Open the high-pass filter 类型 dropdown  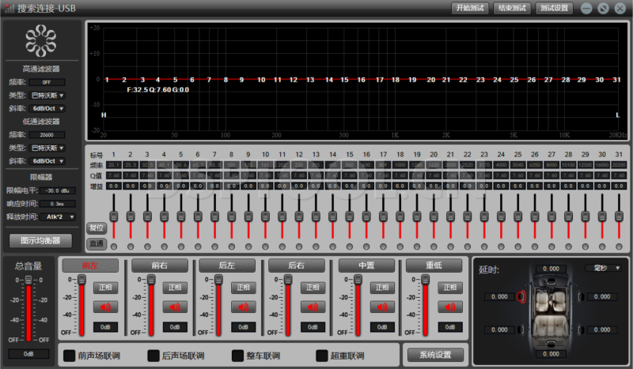[48, 95]
